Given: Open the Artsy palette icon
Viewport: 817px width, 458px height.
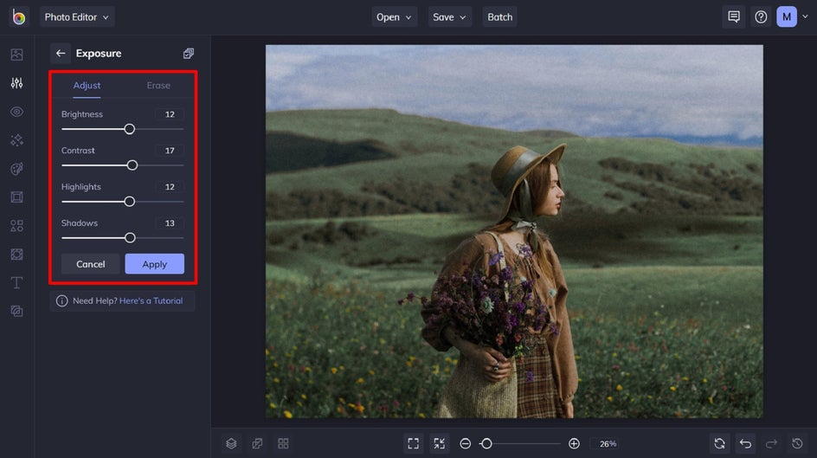Looking at the screenshot, I should point(16,169).
